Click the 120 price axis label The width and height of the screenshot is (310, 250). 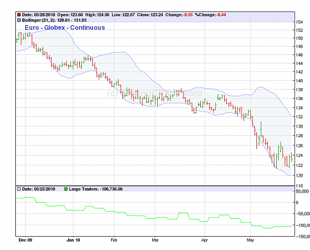tap(299, 175)
